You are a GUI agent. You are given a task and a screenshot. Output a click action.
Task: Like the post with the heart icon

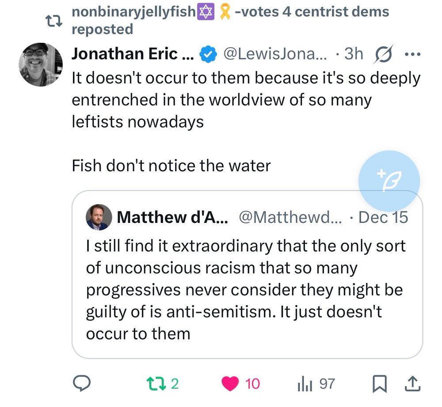(x=230, y=384)
